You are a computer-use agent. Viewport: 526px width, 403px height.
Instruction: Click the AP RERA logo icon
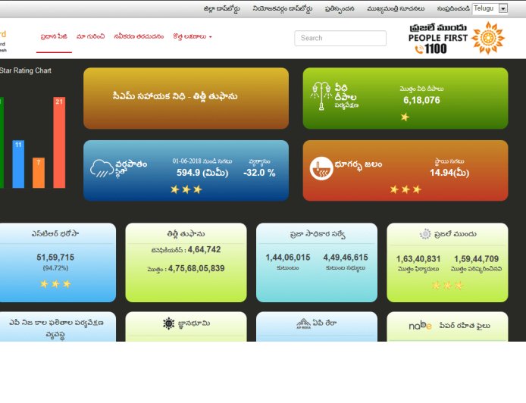(x=303, y=323)
